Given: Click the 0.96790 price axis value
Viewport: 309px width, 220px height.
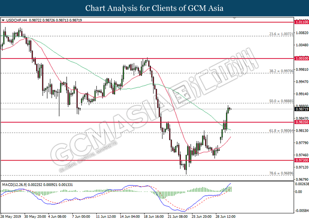Looking at the screenshot, I should (302, 180).
